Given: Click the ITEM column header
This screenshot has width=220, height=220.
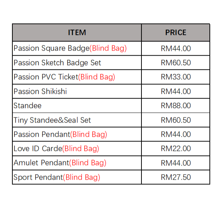Looking at the screenshot, I should [x=77, y=33].
